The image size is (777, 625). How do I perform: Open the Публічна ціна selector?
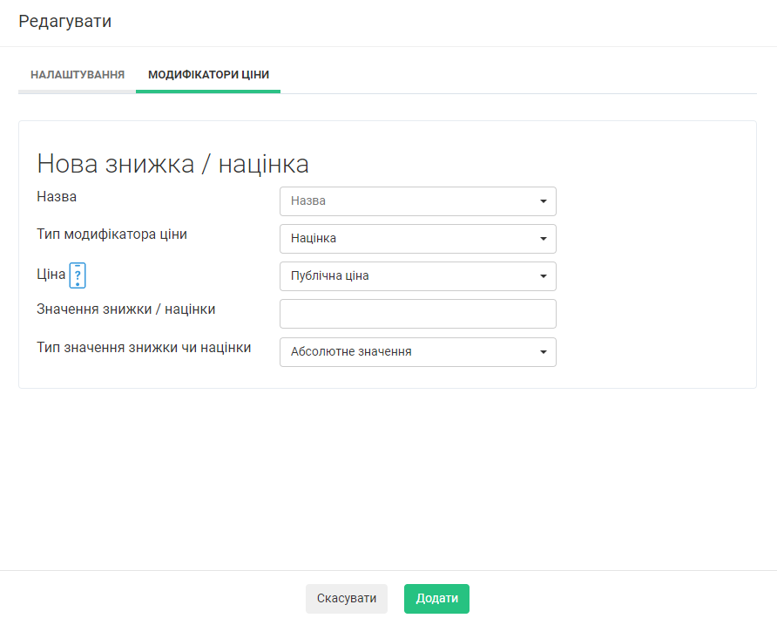pyautogui.click(x=409, y=276)
